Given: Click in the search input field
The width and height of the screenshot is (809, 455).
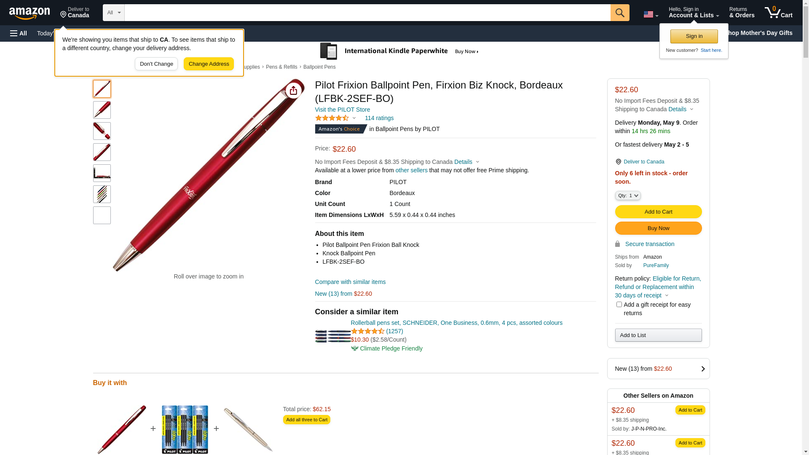Looking at the screenshot, I should coord(367,13).
